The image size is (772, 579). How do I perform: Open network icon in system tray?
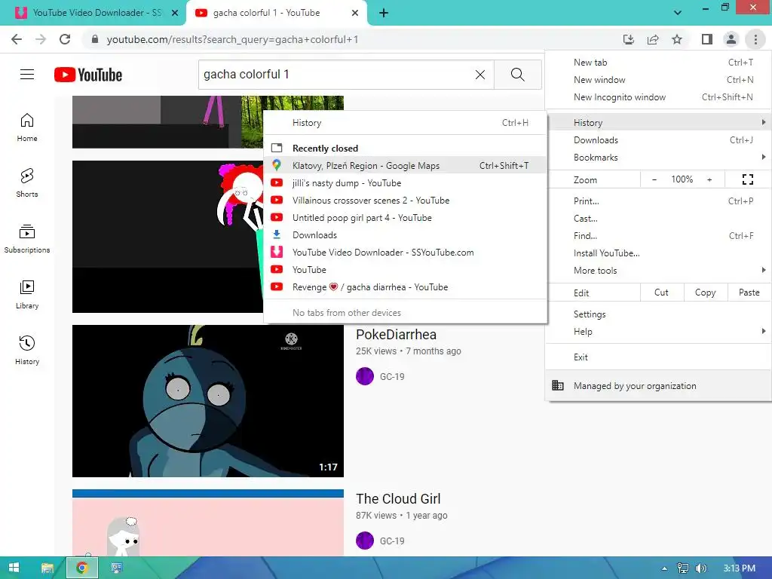click(x=682, y=568)
